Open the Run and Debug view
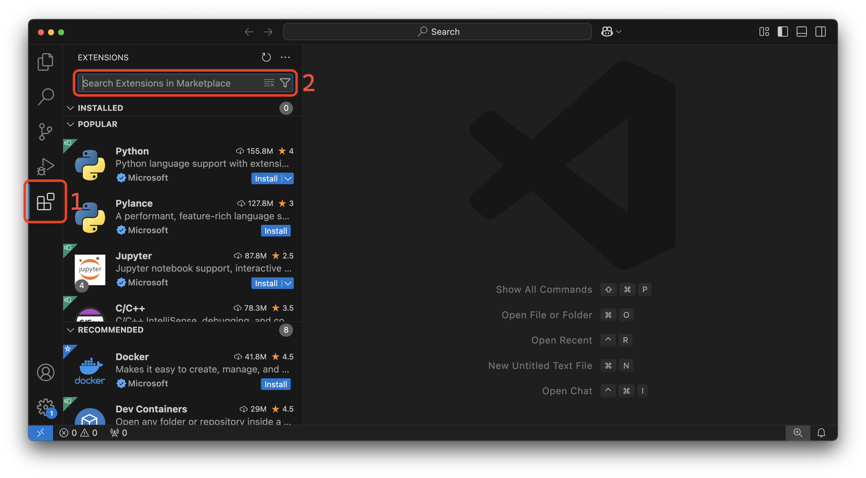 (x=46, y=166)
